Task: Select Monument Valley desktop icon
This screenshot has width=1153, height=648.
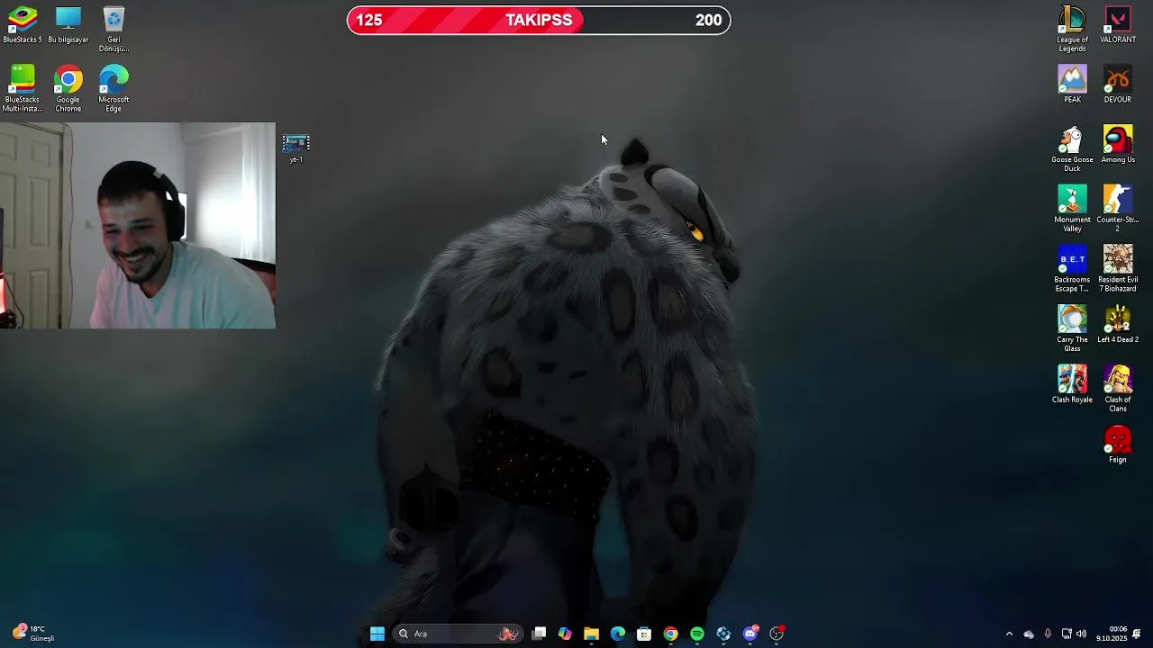Action: point(1072,209)
